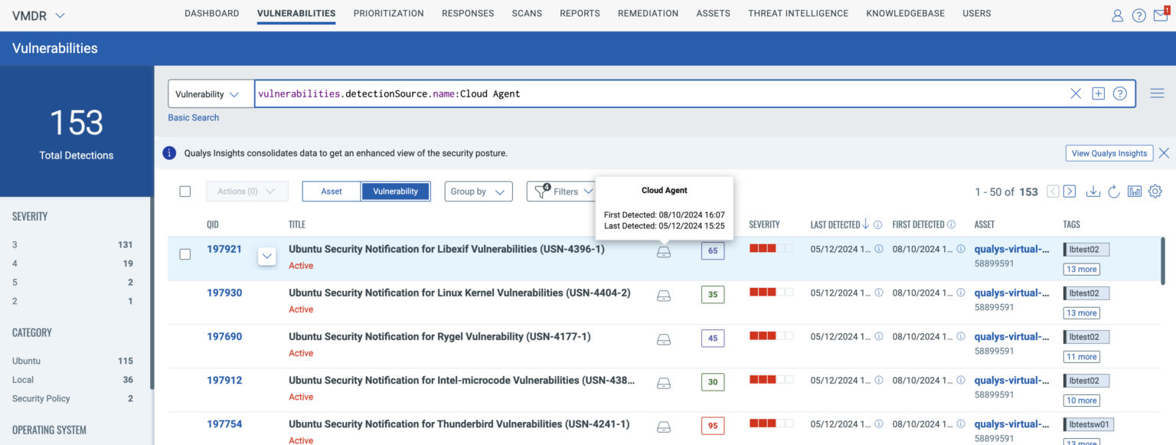Open the PRIORITIZATION tab
The image size is (1176, 445).
[x=388, y=13]
